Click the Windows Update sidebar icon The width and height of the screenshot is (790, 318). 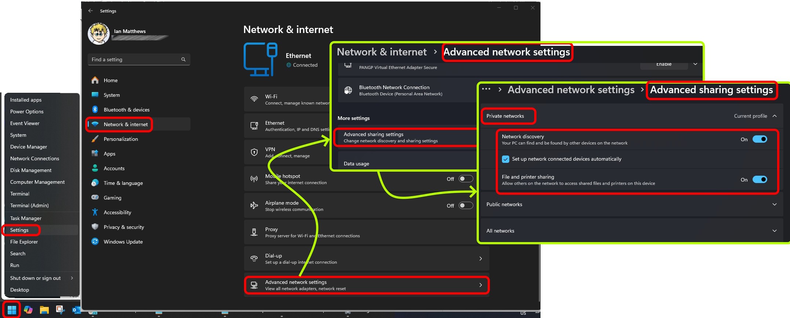click(95, 242)
